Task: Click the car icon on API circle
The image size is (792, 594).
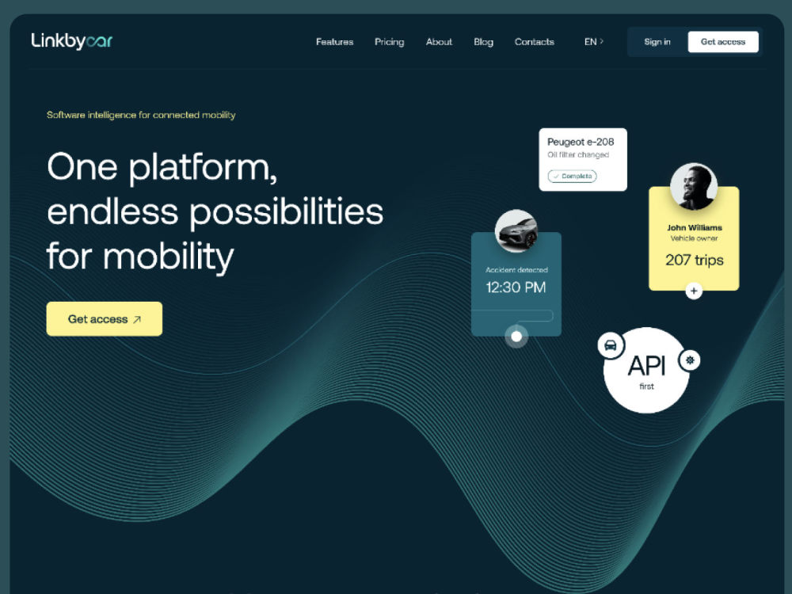Action: coord(611,345)
